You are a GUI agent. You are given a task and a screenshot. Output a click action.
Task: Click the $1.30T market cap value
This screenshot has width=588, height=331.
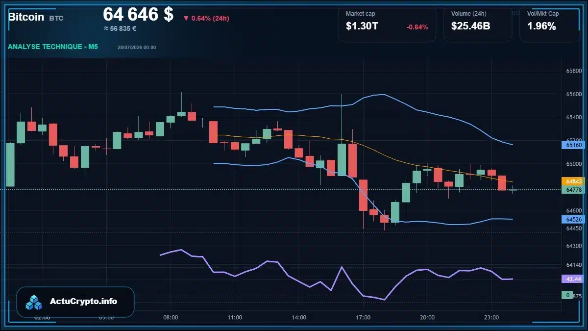click(x=362, y=26)
